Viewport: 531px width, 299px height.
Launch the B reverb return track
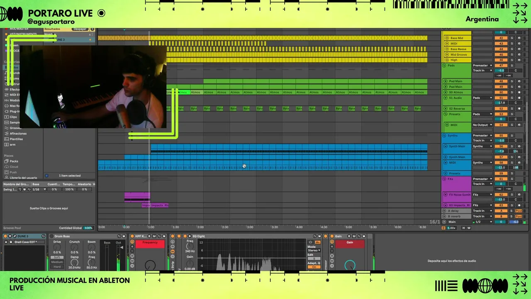pyautogui.click(x=444, y=216)
